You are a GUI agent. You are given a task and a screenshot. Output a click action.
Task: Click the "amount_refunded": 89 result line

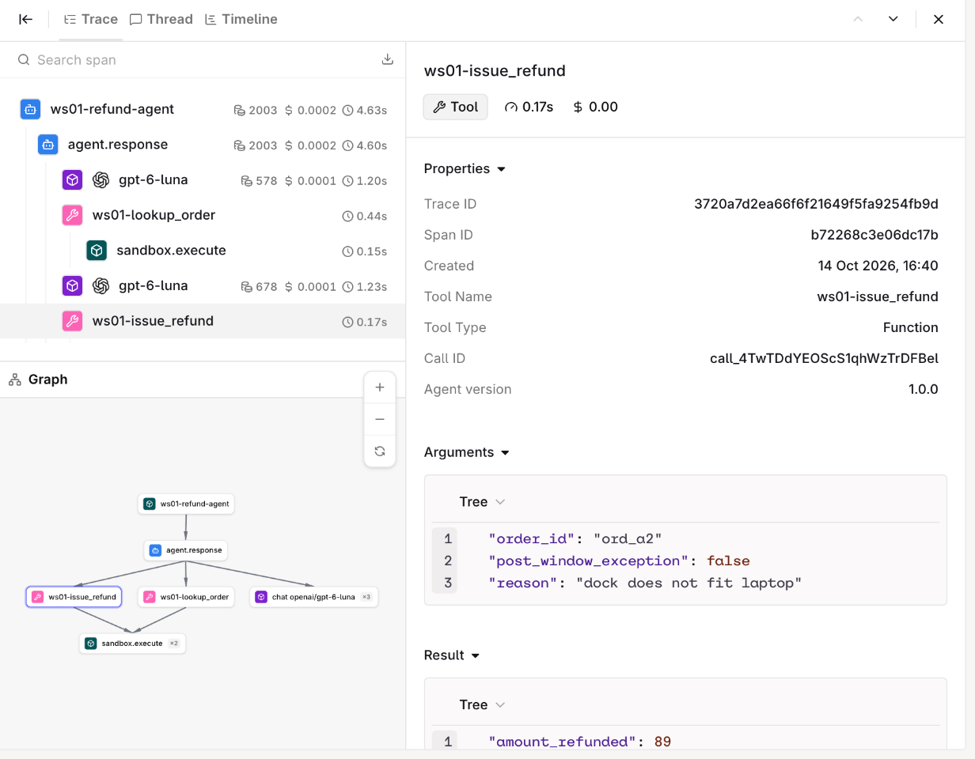(x=579, y=742)
